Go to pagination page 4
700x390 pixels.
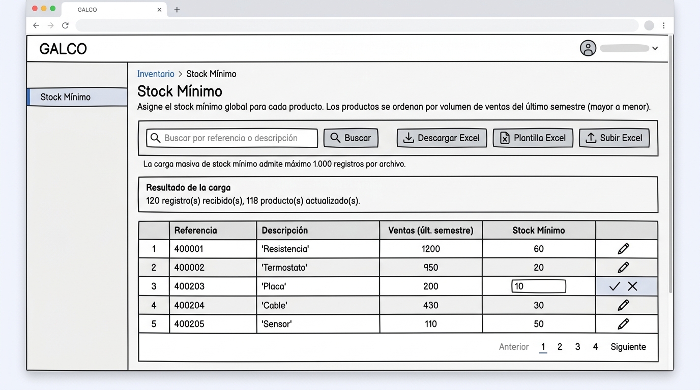[595, 347]
